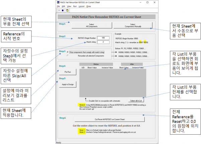The height and width of the screenshot is (144, 201).
Task: Open the File menu
Action: pyautogui.click(x=58, y=6)
